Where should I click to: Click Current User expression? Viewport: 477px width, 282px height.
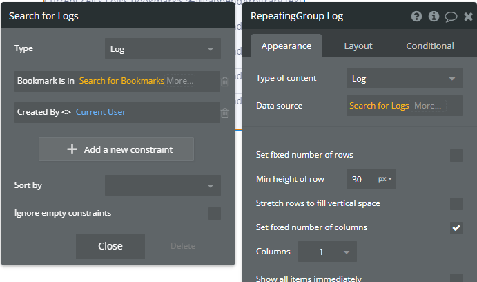(101, 112)
